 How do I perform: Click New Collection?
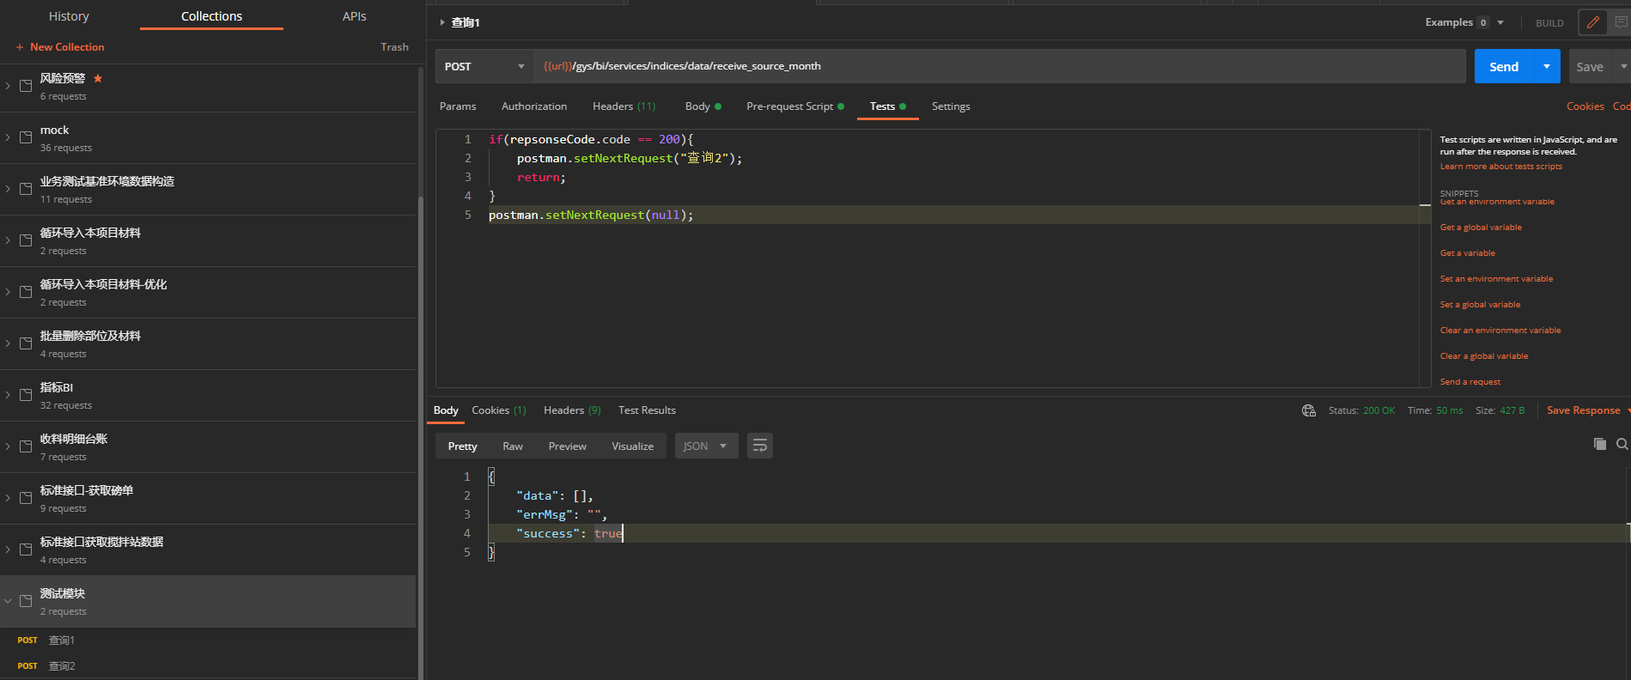(60, 47)
